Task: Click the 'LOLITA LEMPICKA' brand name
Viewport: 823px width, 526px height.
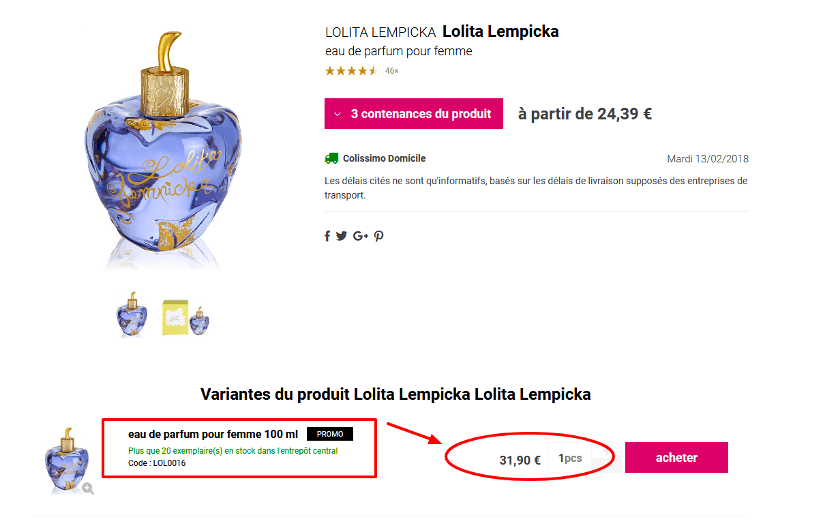Action: pyautogui.click(x=380, y=31)
